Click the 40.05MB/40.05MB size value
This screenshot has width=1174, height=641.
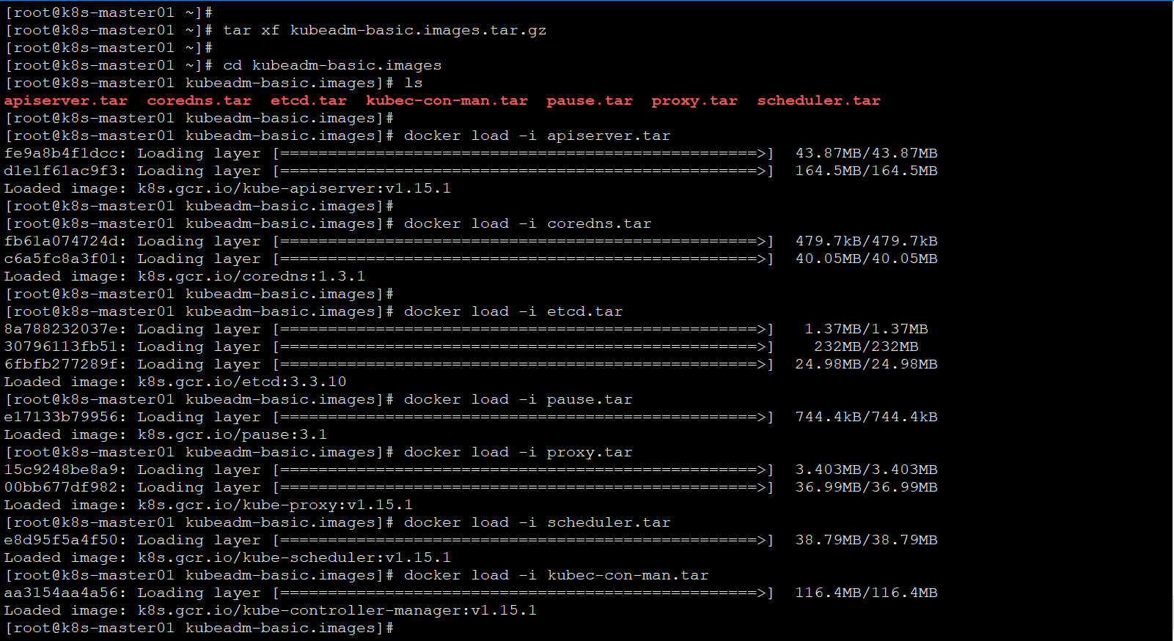click(867, 259)
